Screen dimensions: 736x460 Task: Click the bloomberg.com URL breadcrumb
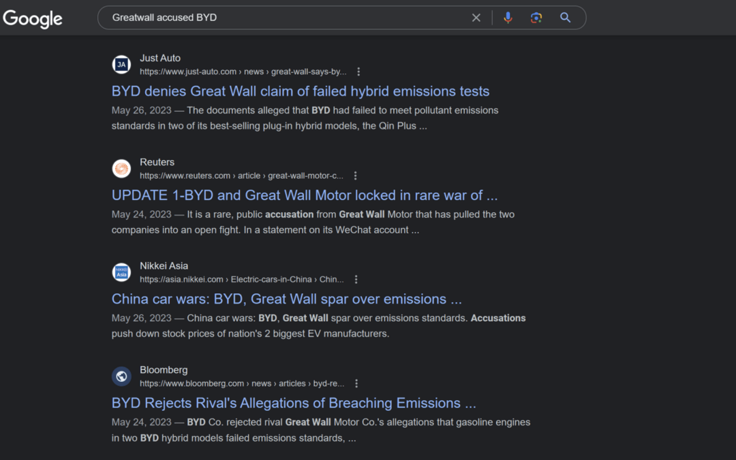tap(242, 384)
